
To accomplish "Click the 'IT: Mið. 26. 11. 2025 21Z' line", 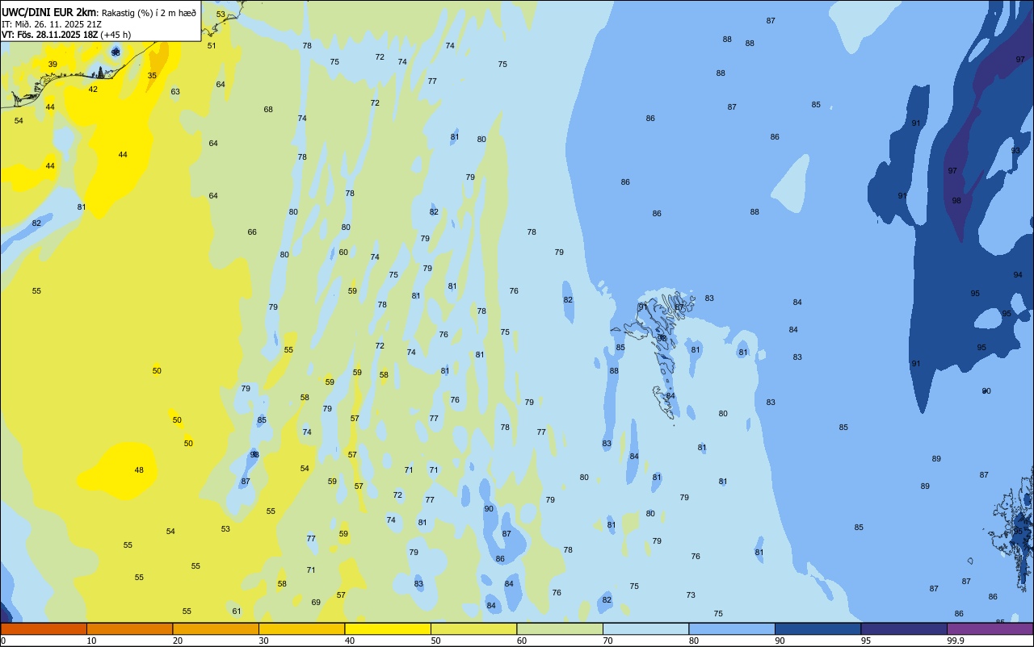I will tap(53, 23).
